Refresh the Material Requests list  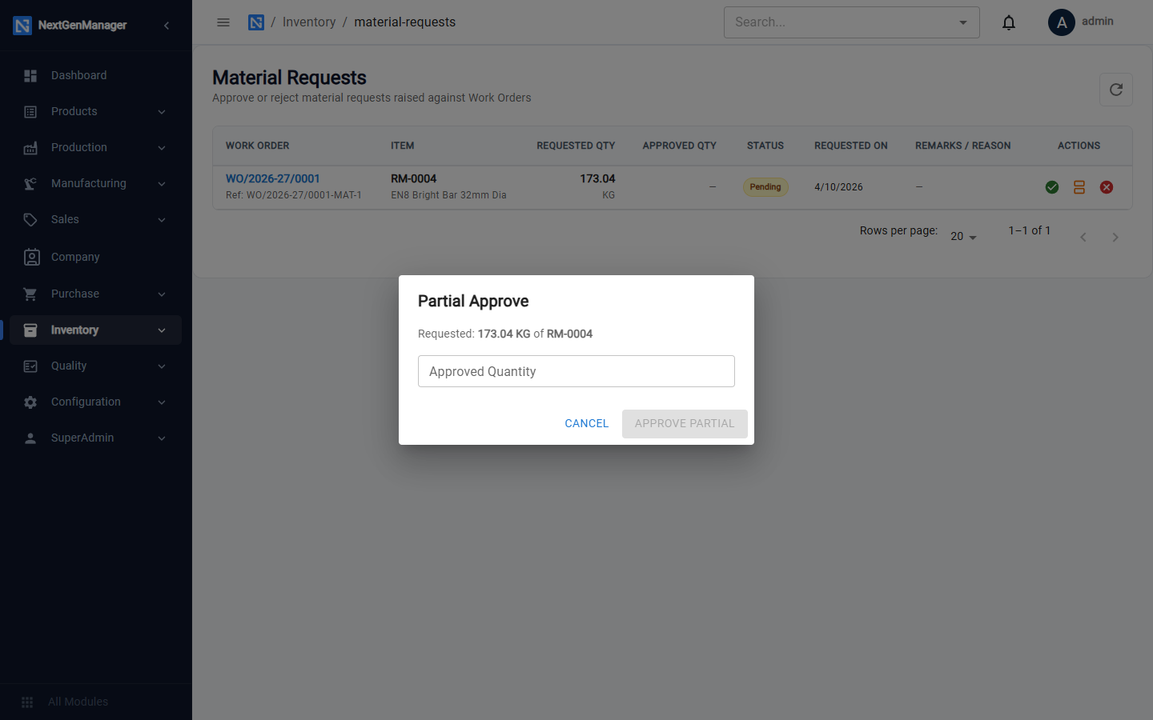click(1116, 90)
